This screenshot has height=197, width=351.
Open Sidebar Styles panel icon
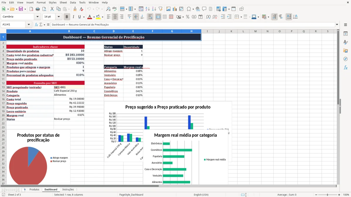[345, 42]
